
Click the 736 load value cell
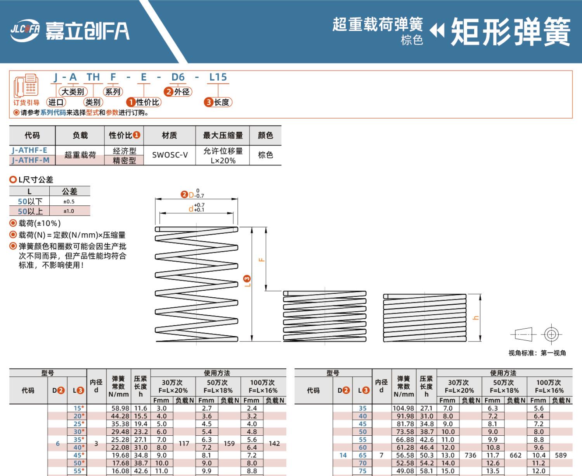coord(470,455)
